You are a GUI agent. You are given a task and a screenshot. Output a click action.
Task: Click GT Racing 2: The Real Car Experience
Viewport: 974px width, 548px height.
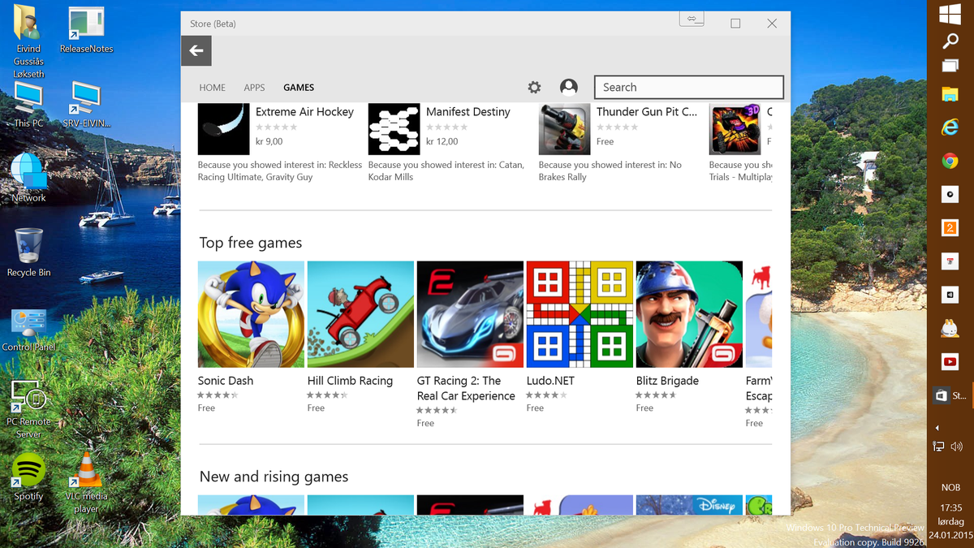pyautogui.click(x=466, y=388)
